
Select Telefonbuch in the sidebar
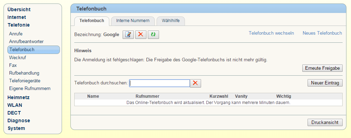tap(34, 50)
